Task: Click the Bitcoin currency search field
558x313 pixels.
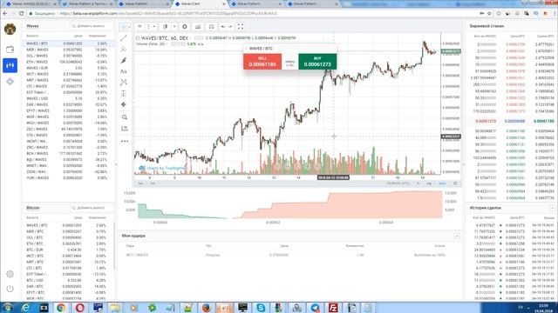Action: [92, 208]
